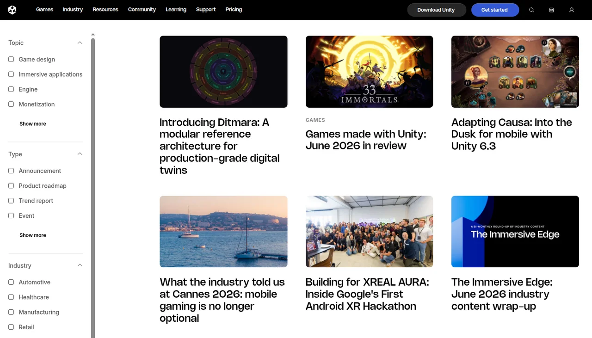Tick the Healthcare checkbox

pyautogui.click(x=11, y=297)
